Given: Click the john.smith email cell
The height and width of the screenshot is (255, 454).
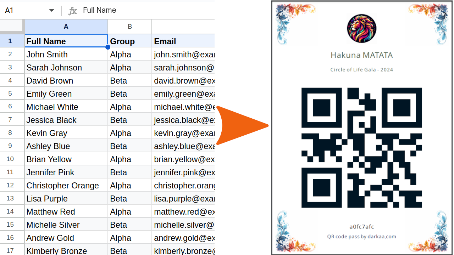Looking at the screenshot, I should (183, 54).
